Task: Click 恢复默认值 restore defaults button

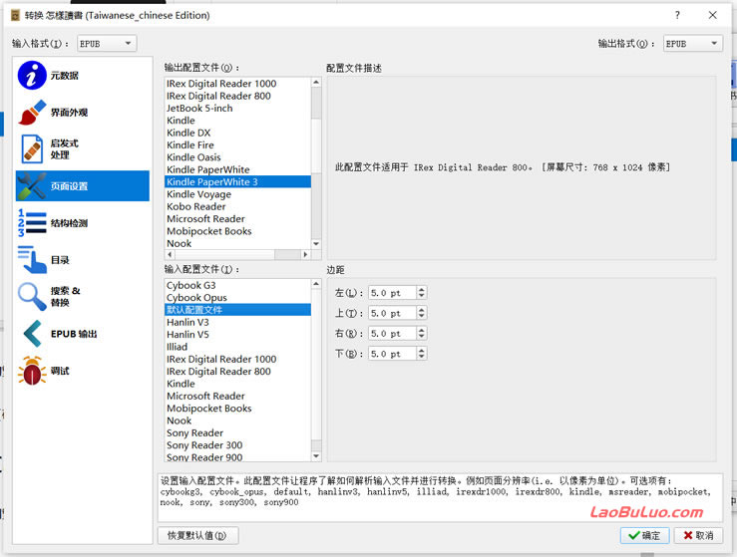Action: pos(197,535)
